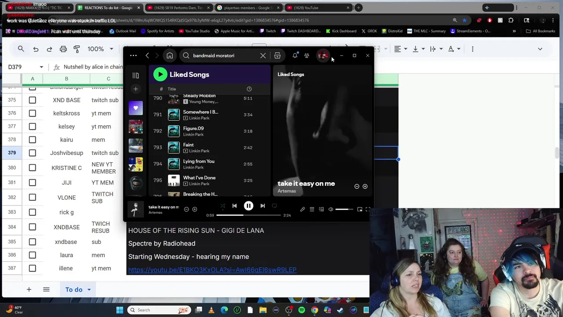This screenshot has width=563, height=317.
Task: Toggle repeat in Spotify player
Action: coord(274,206)
